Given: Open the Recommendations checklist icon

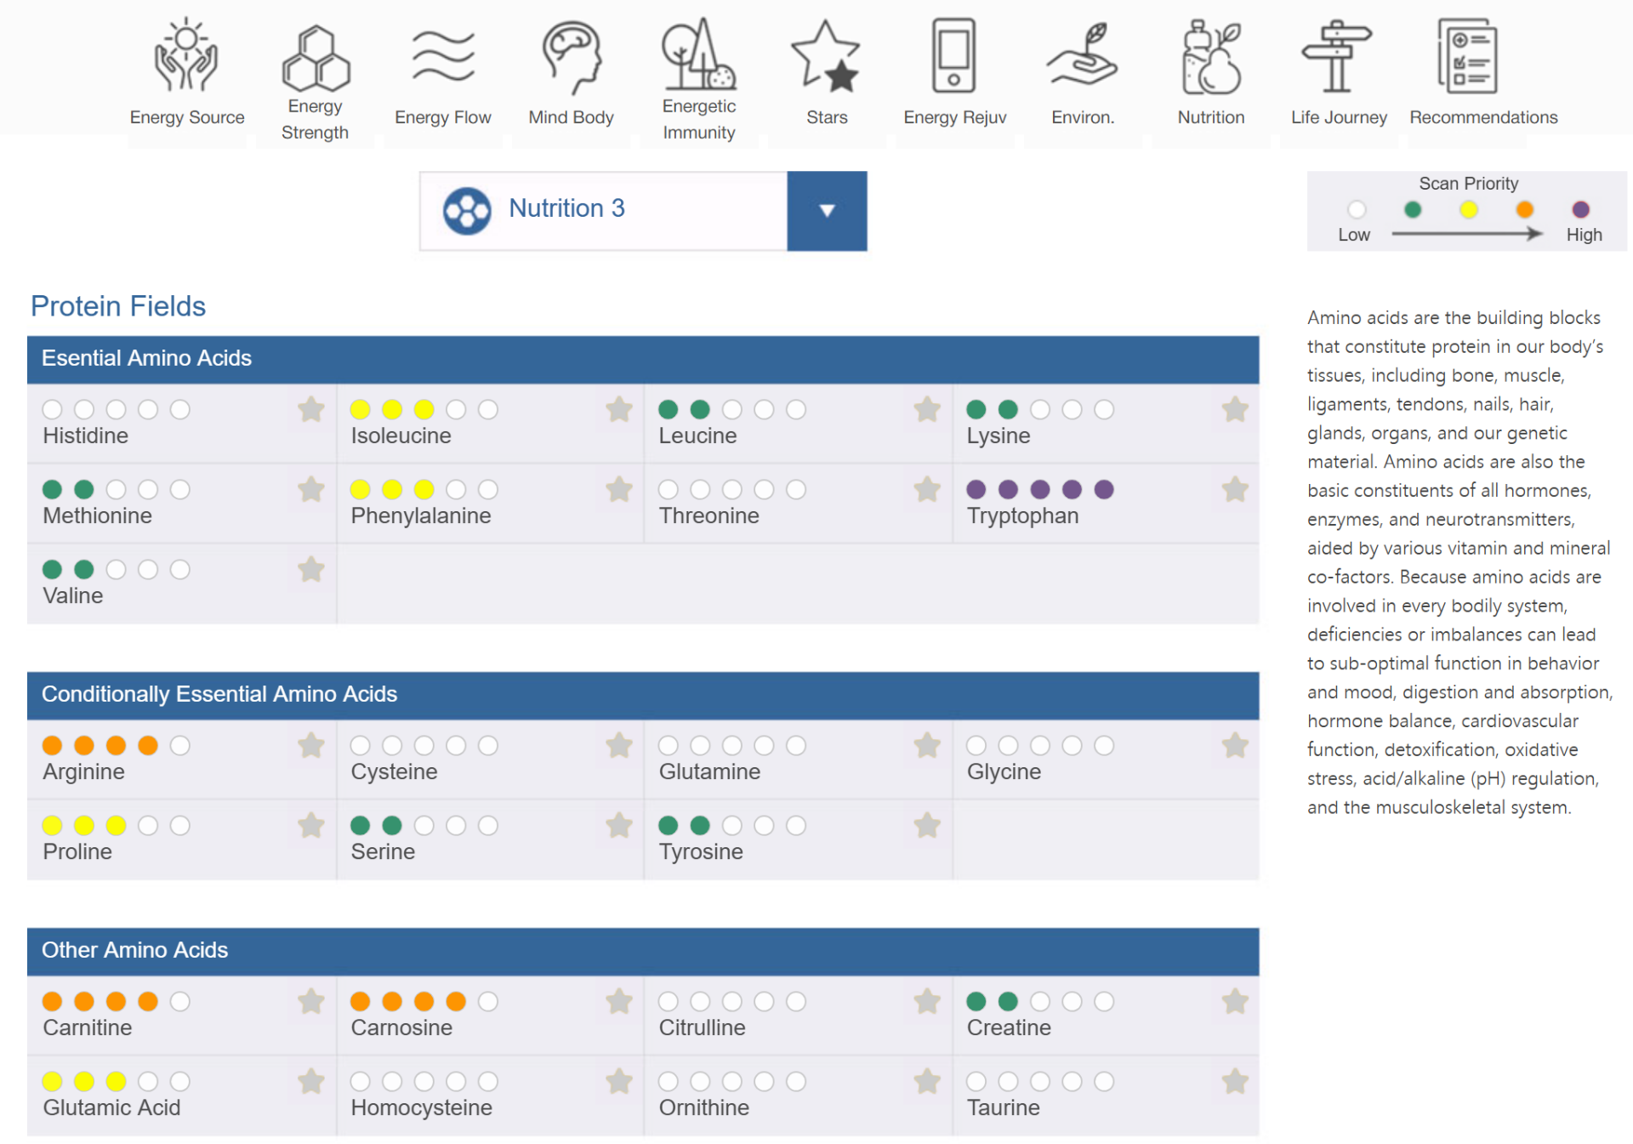Looking at the screenshot, I should [1468, 56].
